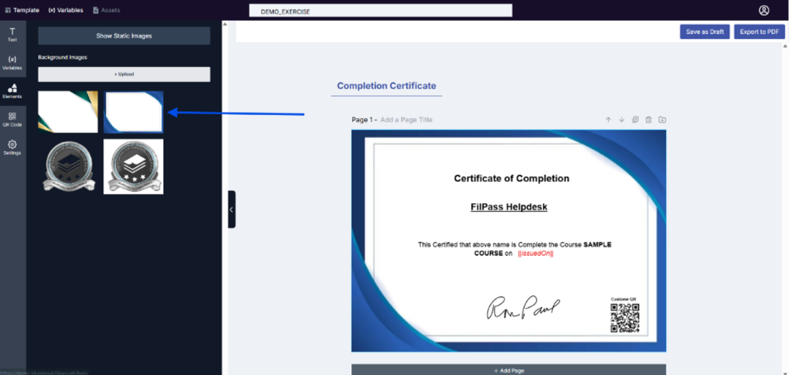Select the green and gold background thumbnail
The height and width of the screenshot is (375, 789).
coord(68,112)
